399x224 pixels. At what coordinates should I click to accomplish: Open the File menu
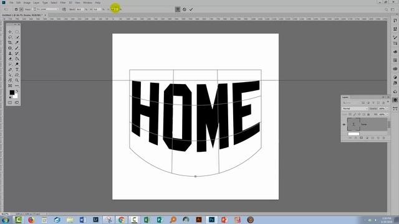coord(11,2)
